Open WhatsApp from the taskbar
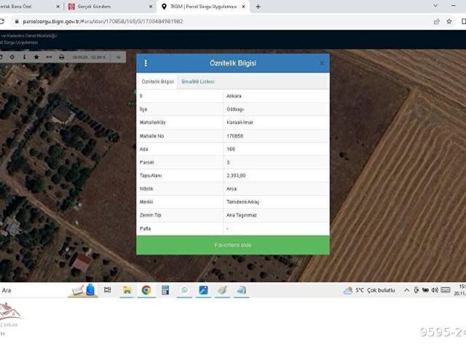The width and height of the screenshot is (466, 349). click(x=184, y=290)
